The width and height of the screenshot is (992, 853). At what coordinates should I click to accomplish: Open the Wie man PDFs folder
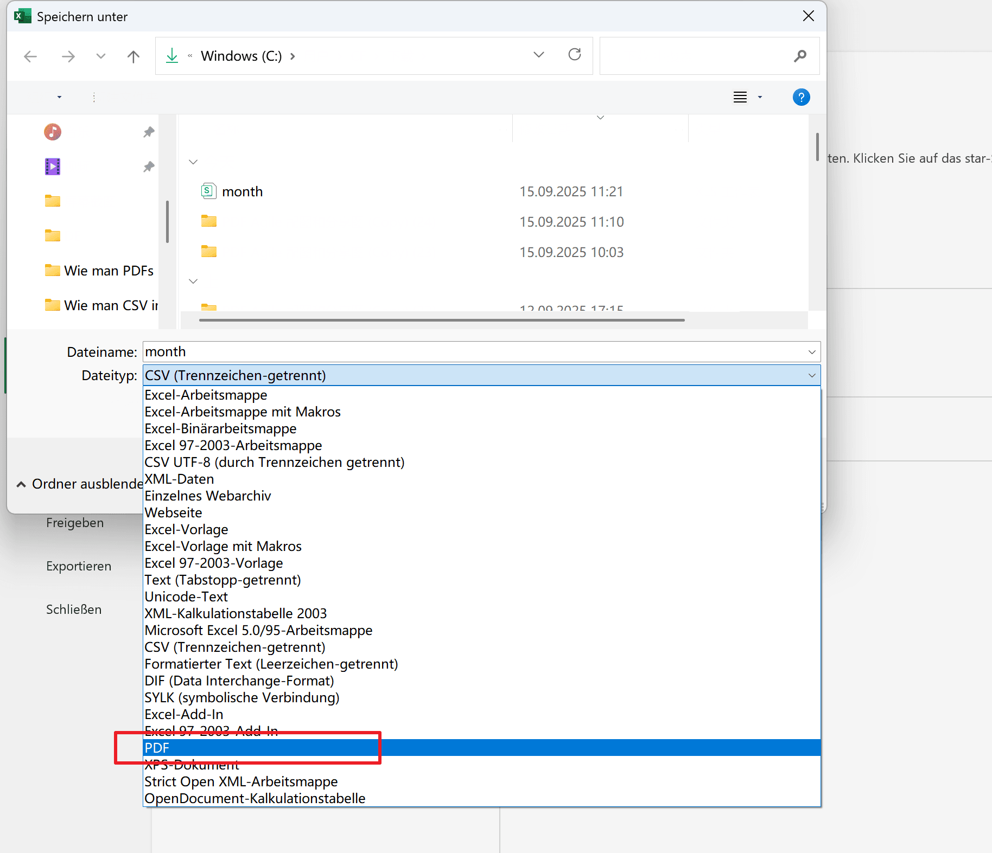point(99,271)
